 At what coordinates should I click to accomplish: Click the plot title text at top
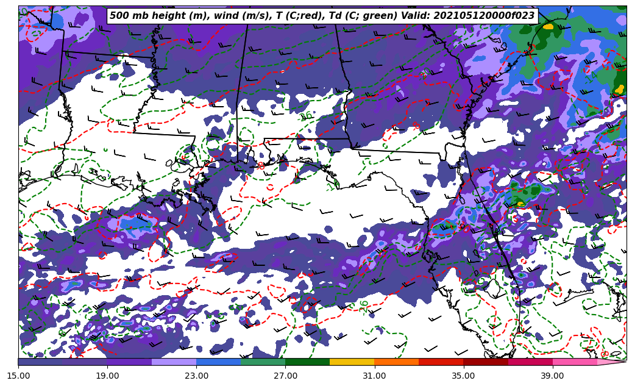tap(322, 16)
